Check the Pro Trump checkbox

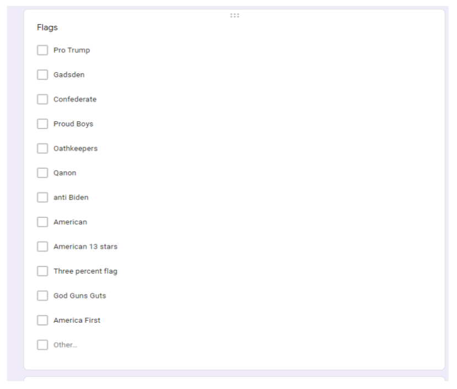point(43,49)
